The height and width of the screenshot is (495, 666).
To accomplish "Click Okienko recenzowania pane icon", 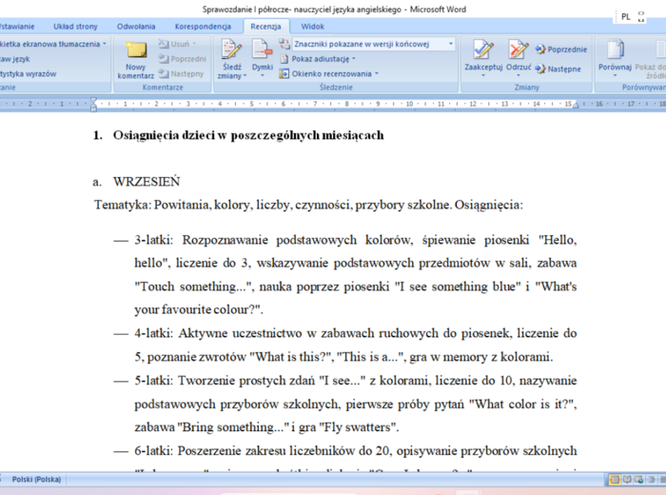I will (284, 73).
